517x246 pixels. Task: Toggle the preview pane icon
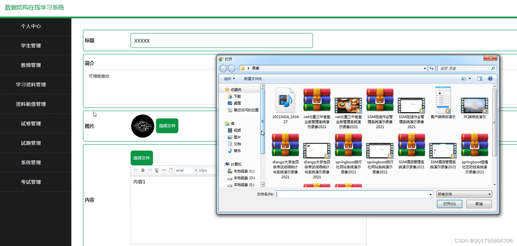click(x=480, y=79)
